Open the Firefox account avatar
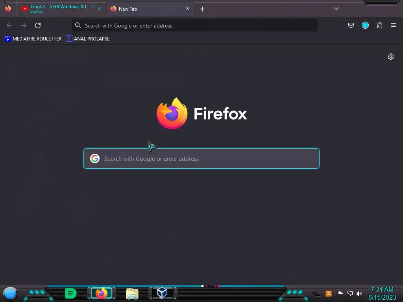This screenshot has width=403, height=302. (x=365, y=25)
